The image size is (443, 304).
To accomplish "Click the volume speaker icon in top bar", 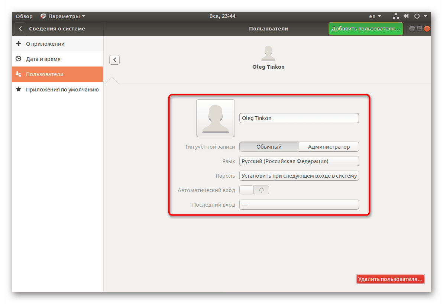I will 406,16.
